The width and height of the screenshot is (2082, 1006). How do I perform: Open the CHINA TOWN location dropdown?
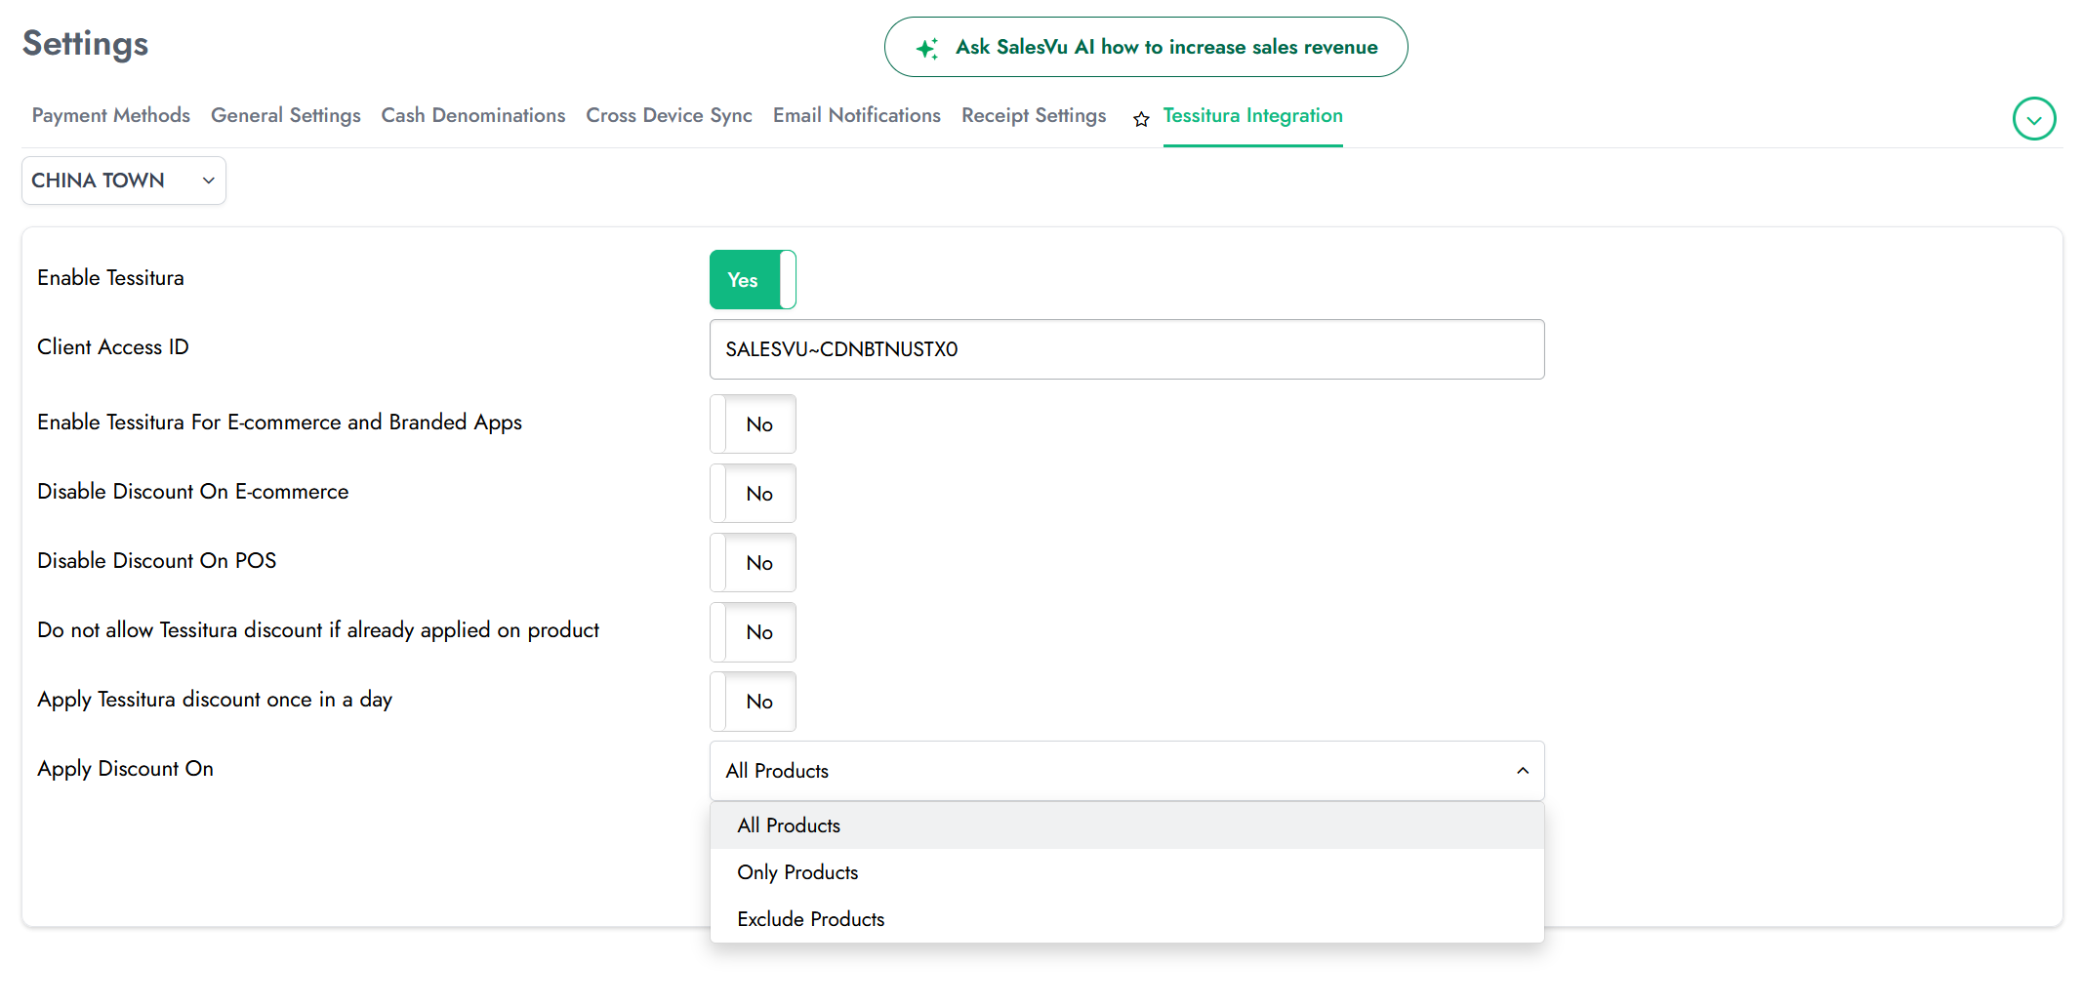pos(124,181)
